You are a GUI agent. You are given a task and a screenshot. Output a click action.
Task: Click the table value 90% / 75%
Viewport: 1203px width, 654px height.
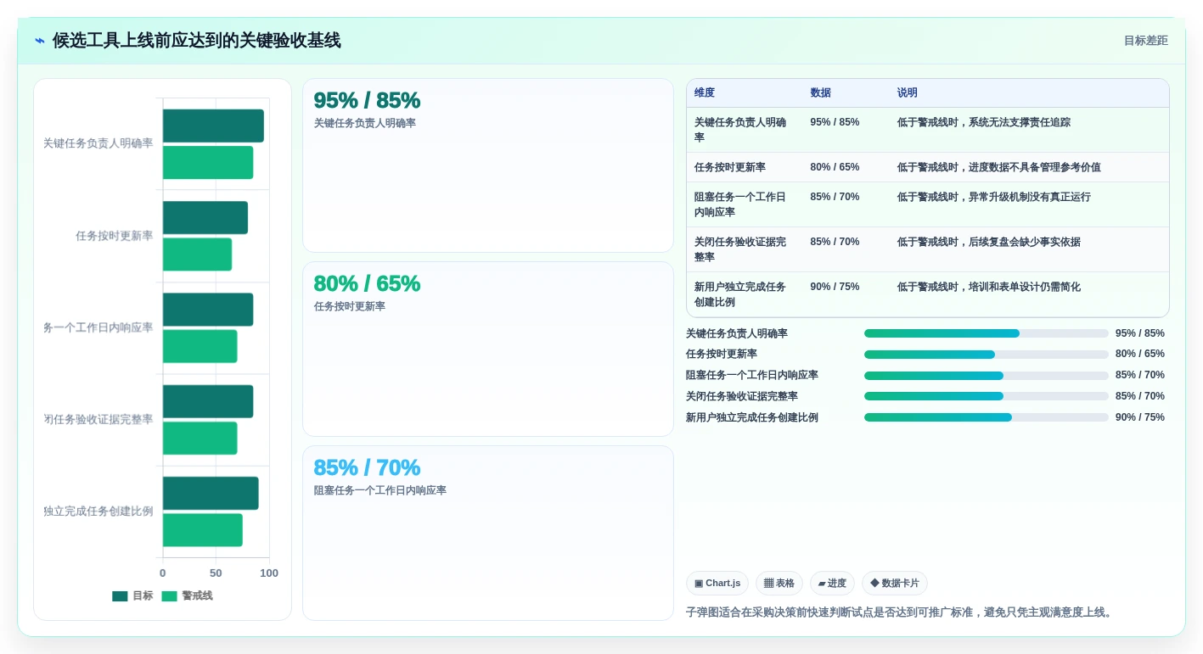pos(835,287)
